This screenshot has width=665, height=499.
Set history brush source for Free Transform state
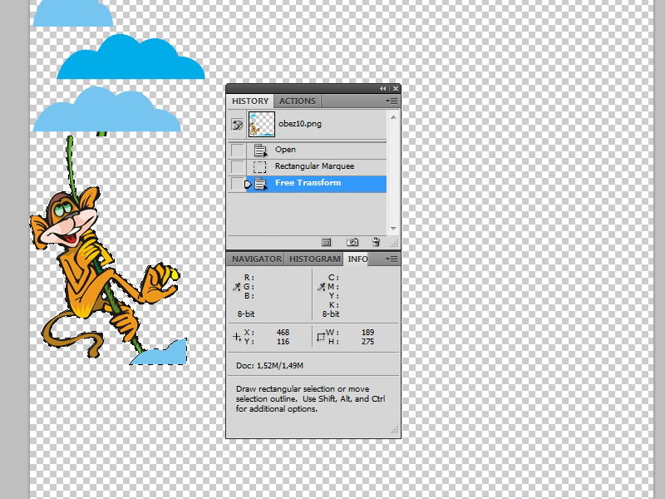(x=237, y=183)
